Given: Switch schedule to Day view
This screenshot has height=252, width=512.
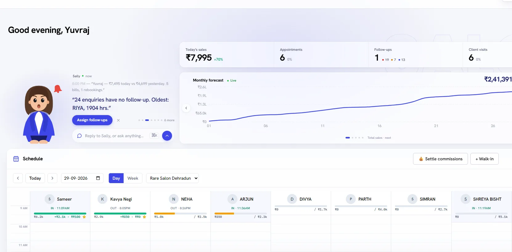Looking at the screenshot, I should click(116, 178).
